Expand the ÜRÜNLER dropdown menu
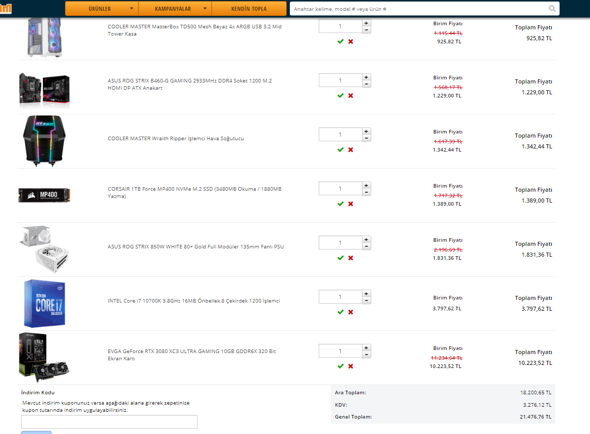 tap(102, 9)
